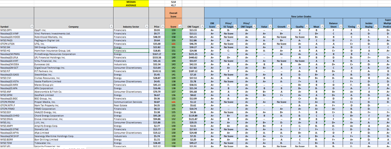
Task: Open the OM Score filter dropdown
Action: 218,27
